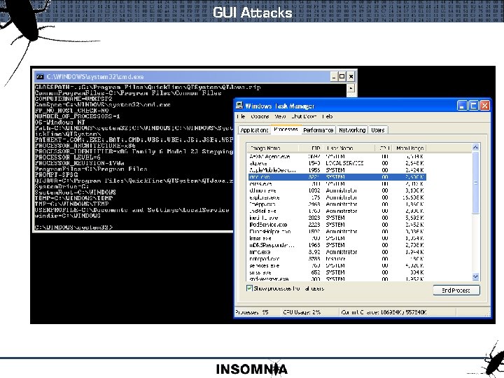Open the Help menu in Task Manager
The width and height of the screenshot is (504, 378).
(x=327, y=116)
